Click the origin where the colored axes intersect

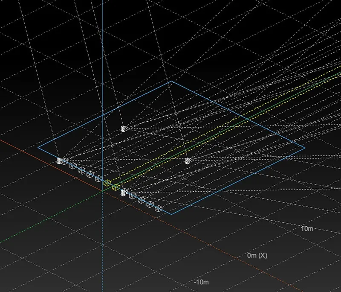pos(102,191)
